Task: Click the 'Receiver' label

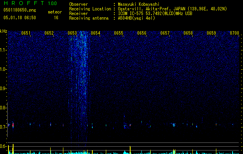Action: pyautogui.click(x=78, y=13)
